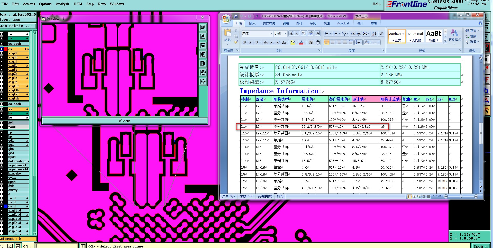This screenshot has width=493, height=248.
Task: Click the strikethrough button in Word
Action: pyautogui.click(x=266, y=42)
